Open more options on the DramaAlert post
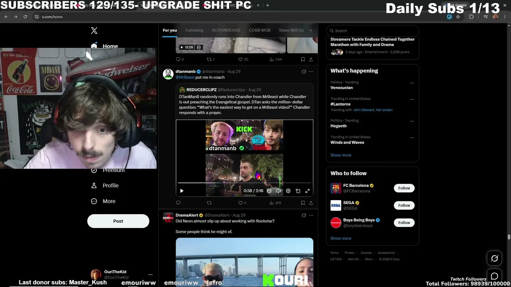Image resolution: width=511 pixels, height=287 pixels. [x=311, y=216]
